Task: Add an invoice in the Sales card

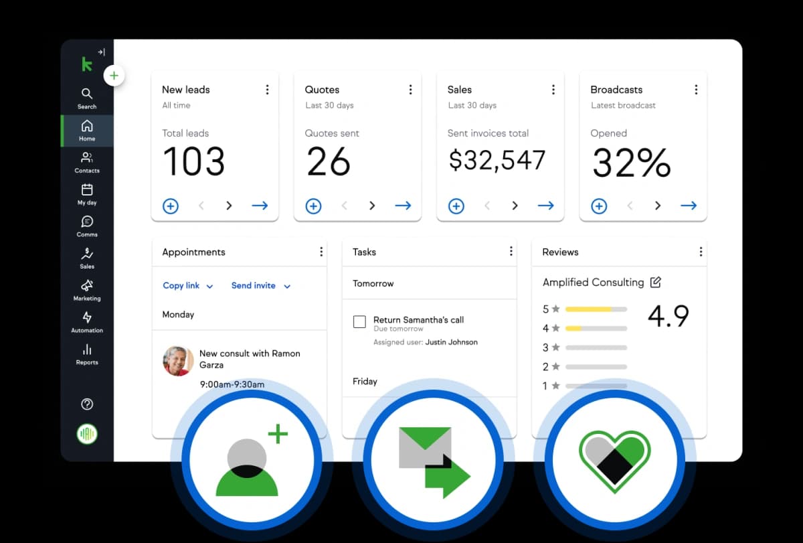Action: point(456,206)
